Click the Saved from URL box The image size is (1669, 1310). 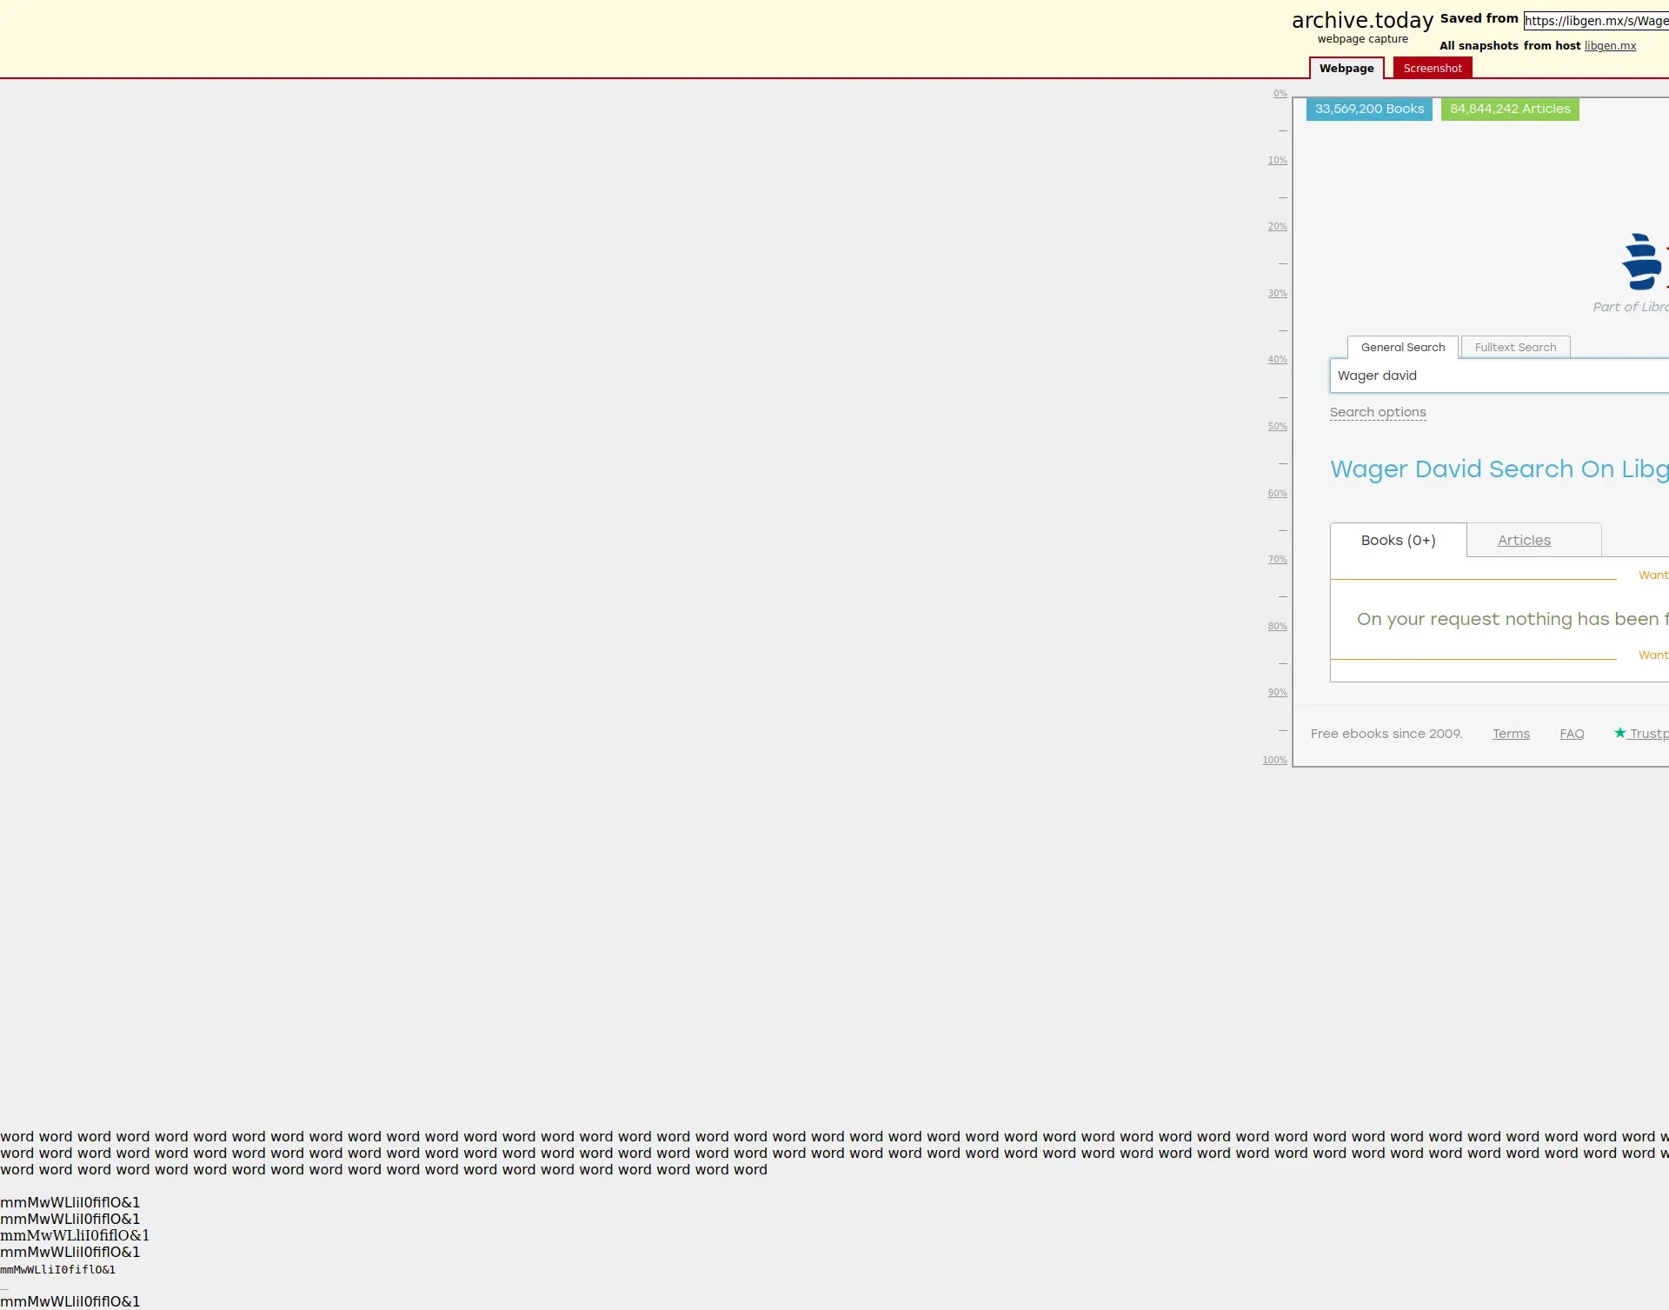(x=1595, y=21)
